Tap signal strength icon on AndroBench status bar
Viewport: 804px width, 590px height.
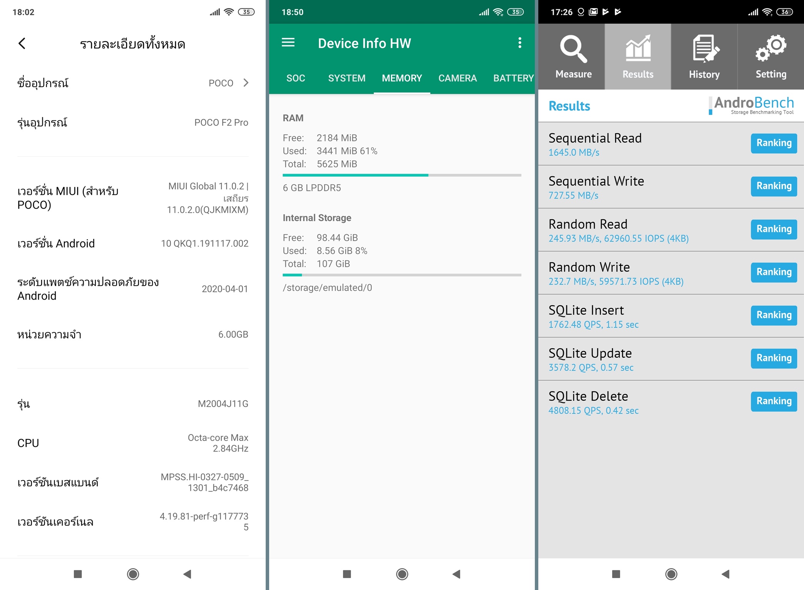point(753,12)
